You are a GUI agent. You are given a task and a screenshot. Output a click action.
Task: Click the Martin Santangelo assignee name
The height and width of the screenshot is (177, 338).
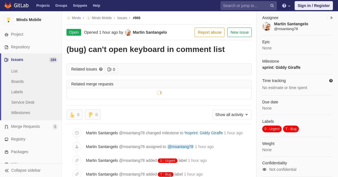tap(291, 24)
